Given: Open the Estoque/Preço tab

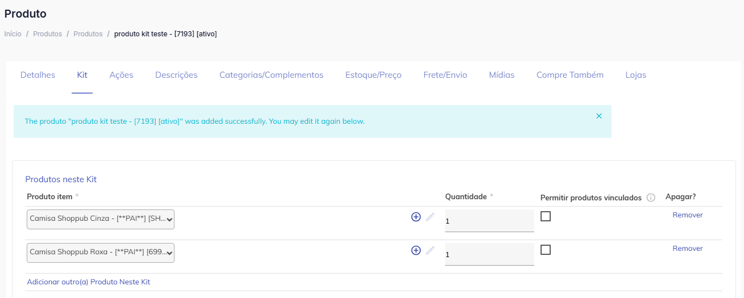Looking at the screenshot, I should (x=373, y=75).
